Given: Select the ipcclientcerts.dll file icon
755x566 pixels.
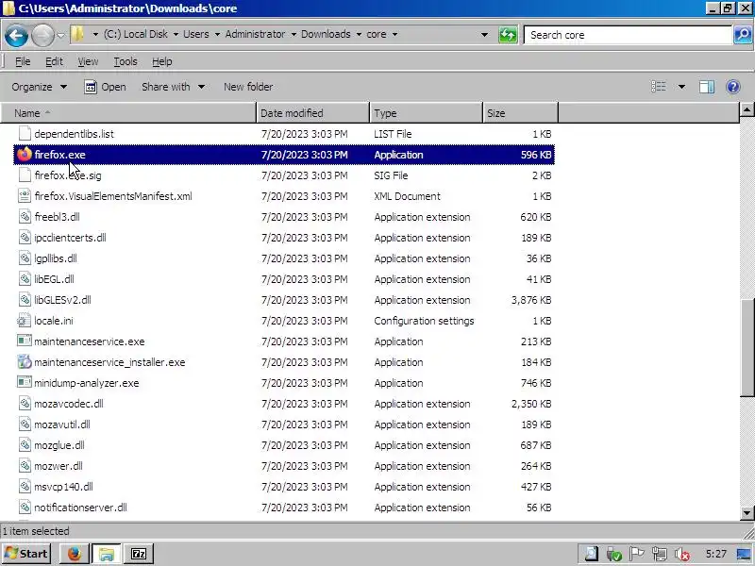Looking at the screenshot, I should click(25, 238).
